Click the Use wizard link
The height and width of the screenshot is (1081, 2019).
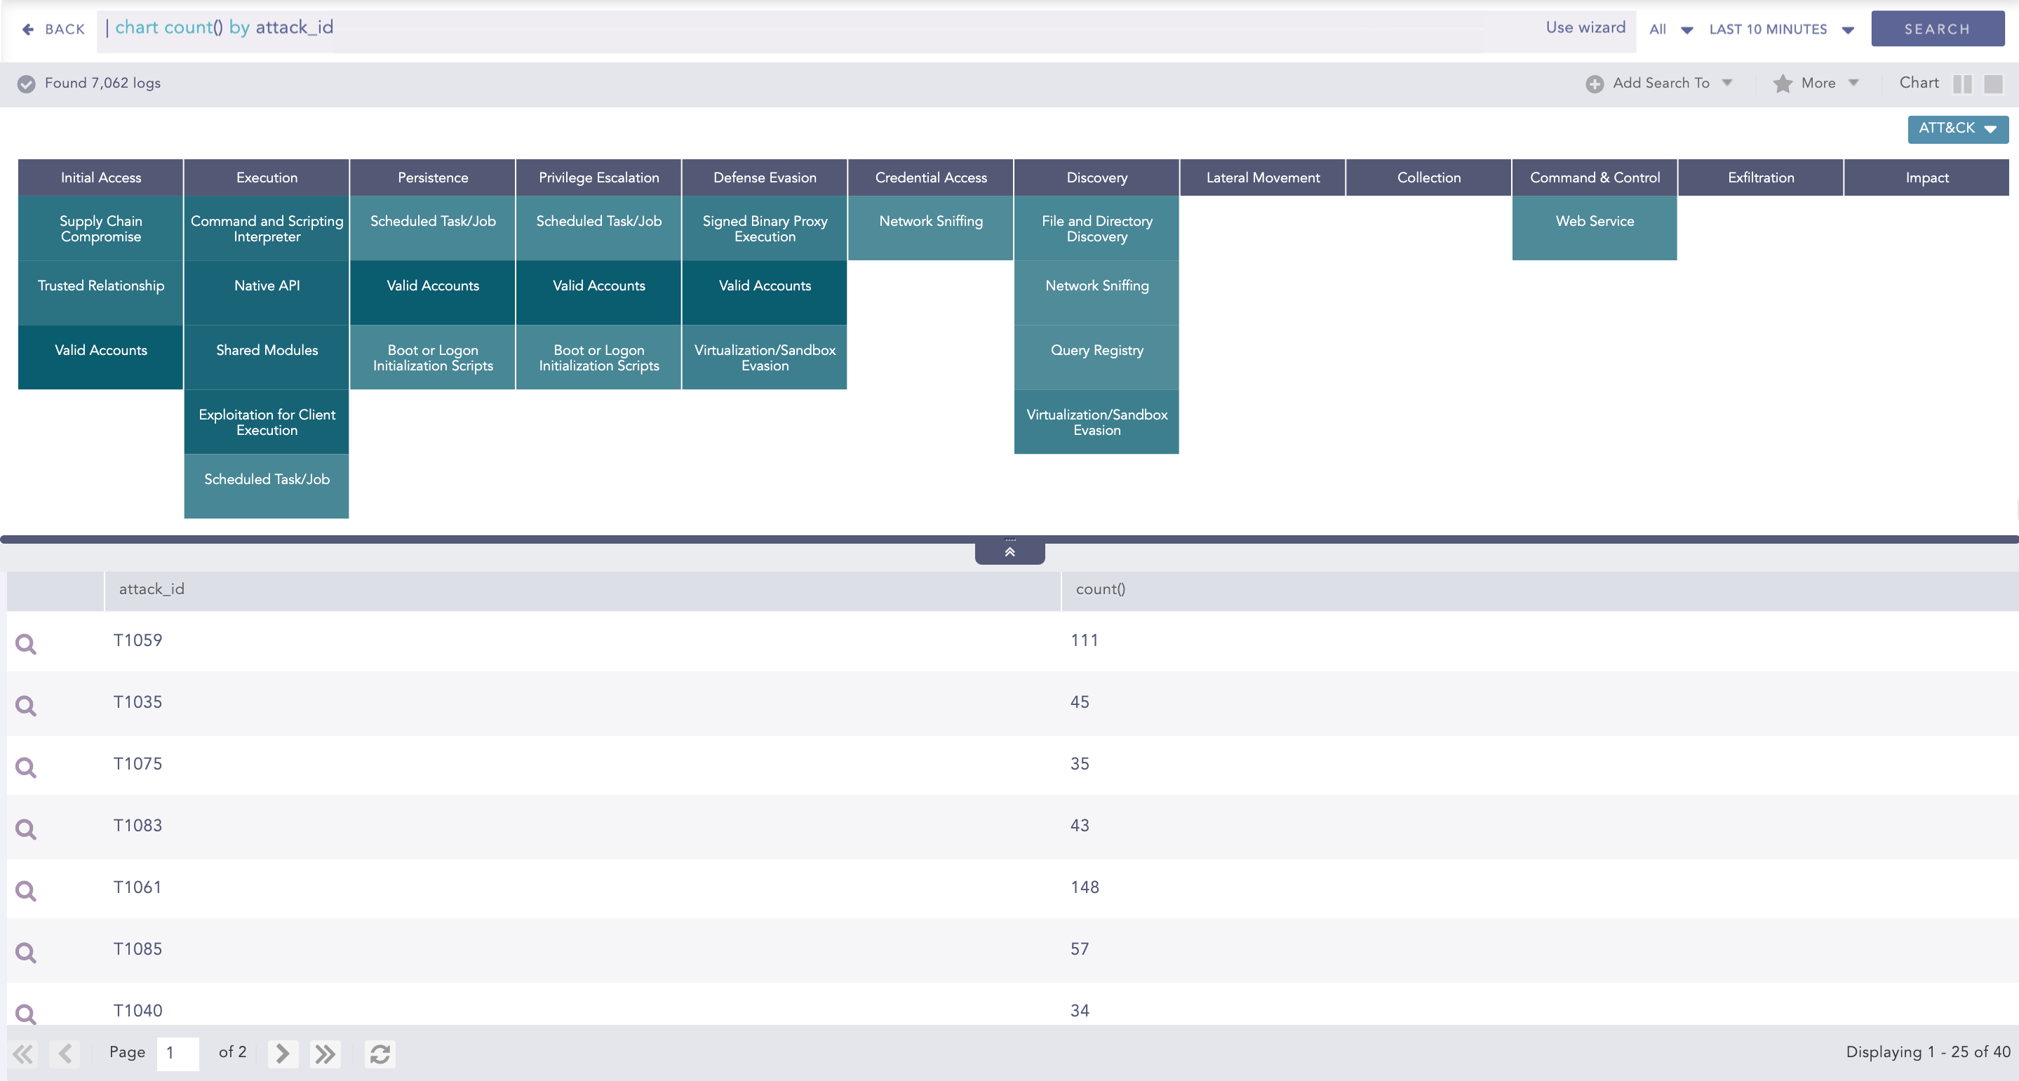(1585, 27)
